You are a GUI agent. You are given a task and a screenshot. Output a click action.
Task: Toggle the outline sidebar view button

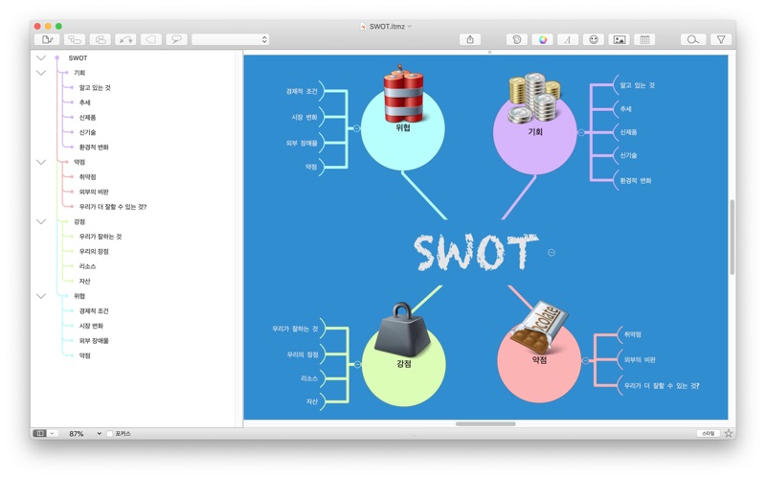(39, 434)
